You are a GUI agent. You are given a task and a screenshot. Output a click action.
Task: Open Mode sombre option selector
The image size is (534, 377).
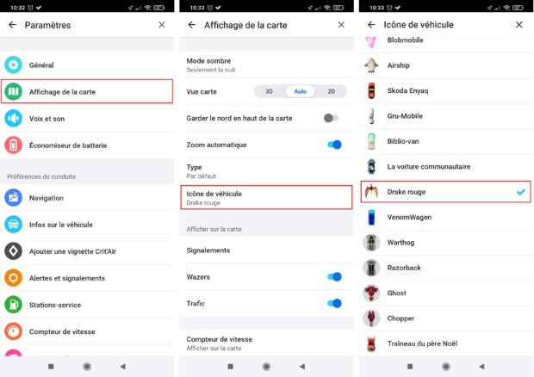click(267, 65)
